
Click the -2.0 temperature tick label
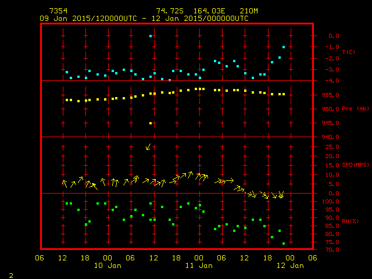[x=332, y=59]
